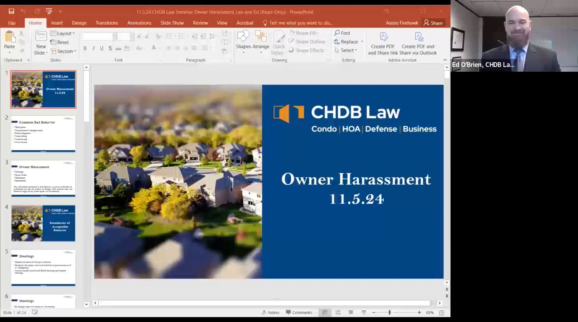
Task: Click the Save icon in quick access toolbar
Action: [11, 11]
